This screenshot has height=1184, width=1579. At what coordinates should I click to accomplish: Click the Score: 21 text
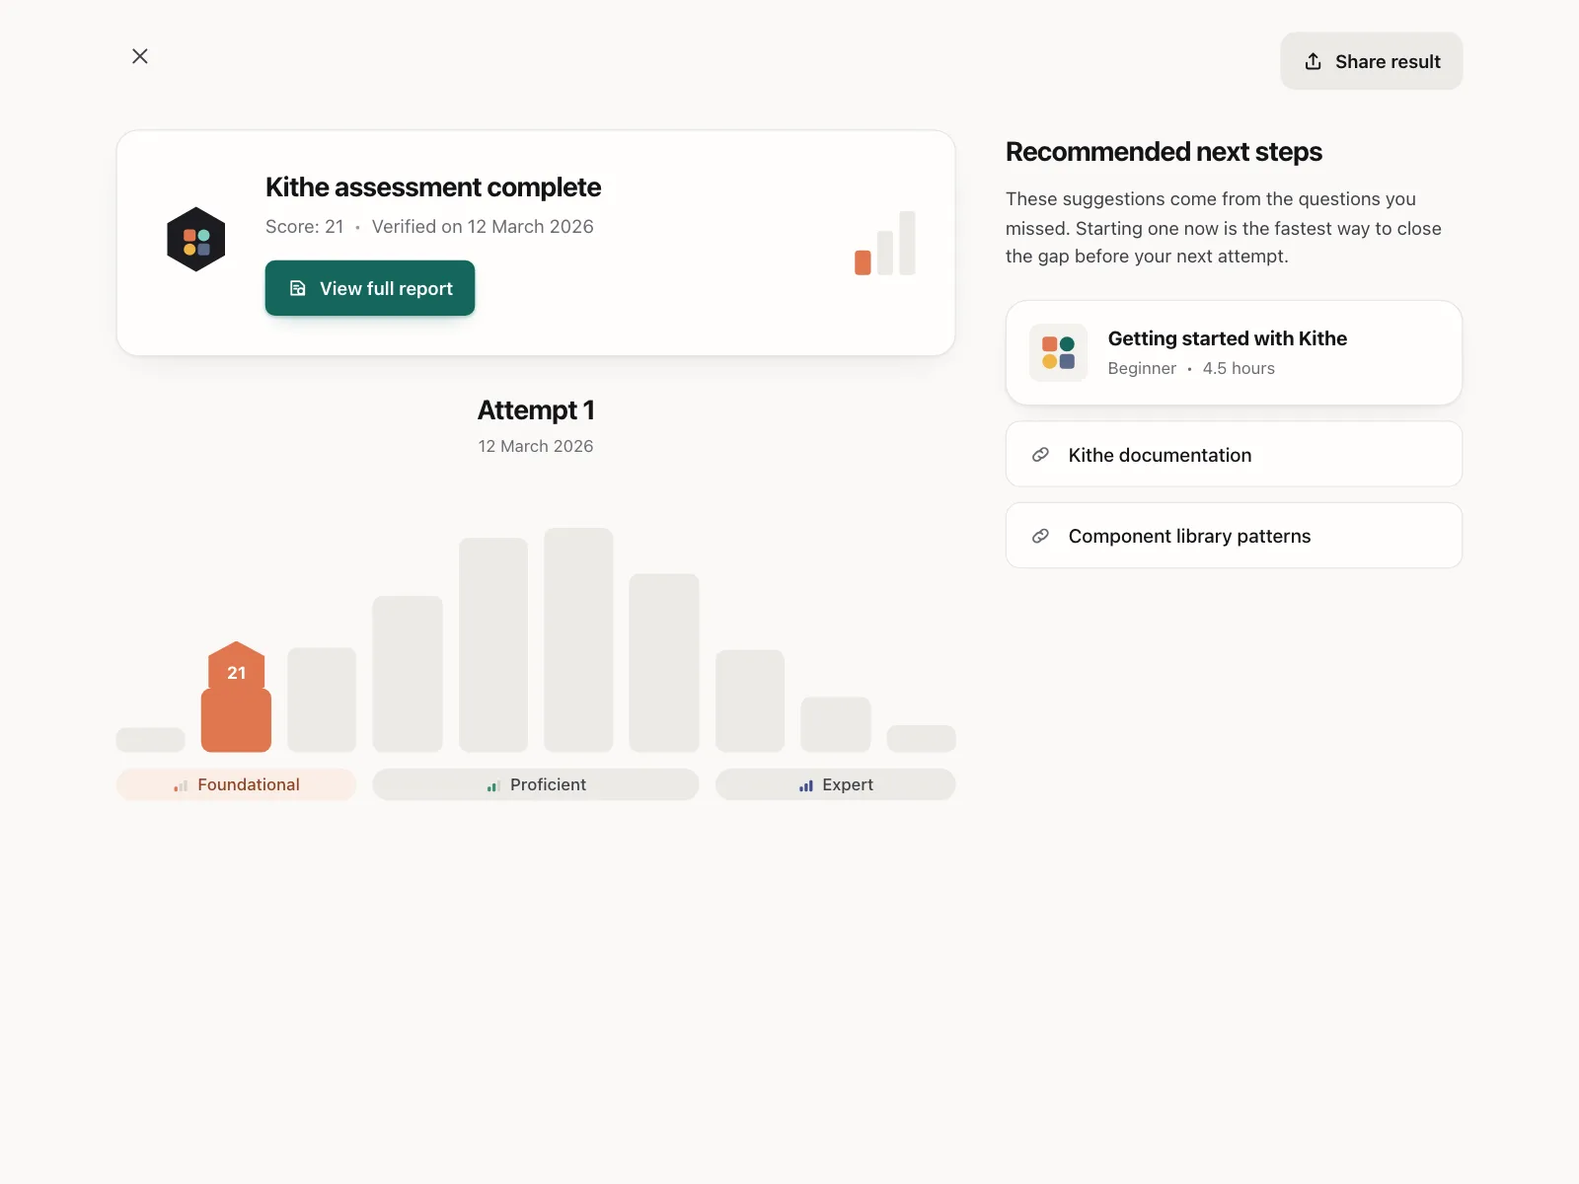305,226
